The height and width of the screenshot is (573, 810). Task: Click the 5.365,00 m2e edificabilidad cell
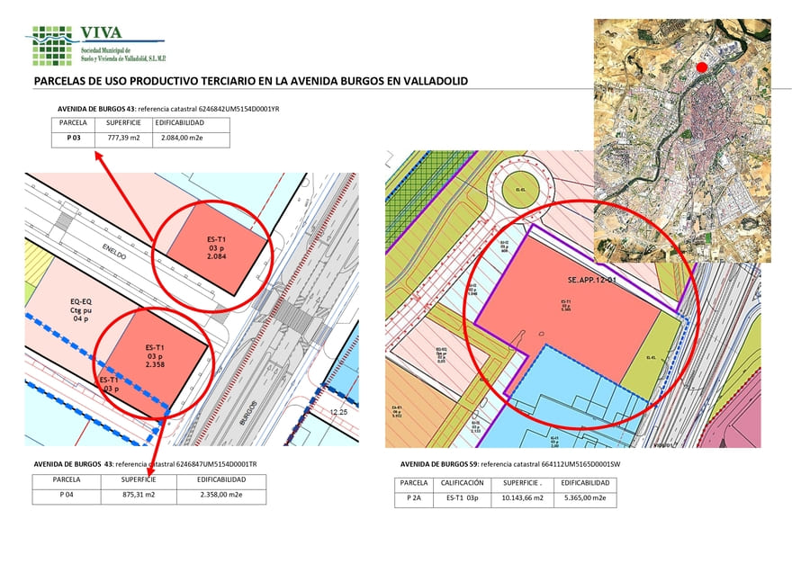tap(587, 497)
